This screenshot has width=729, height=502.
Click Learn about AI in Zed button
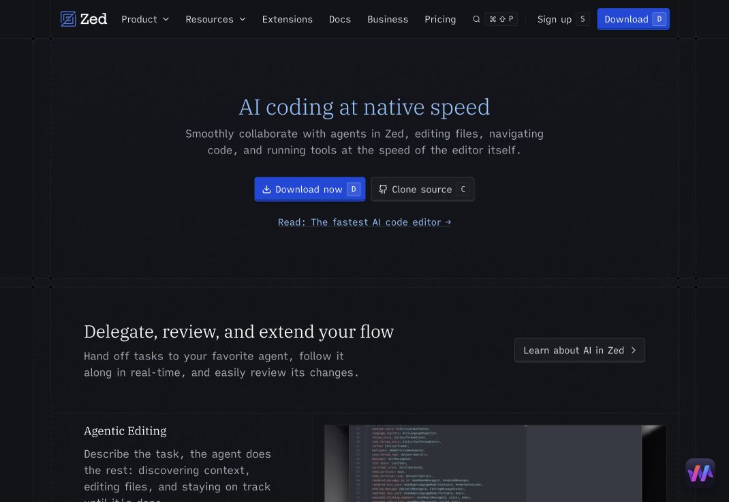[579, 351]
